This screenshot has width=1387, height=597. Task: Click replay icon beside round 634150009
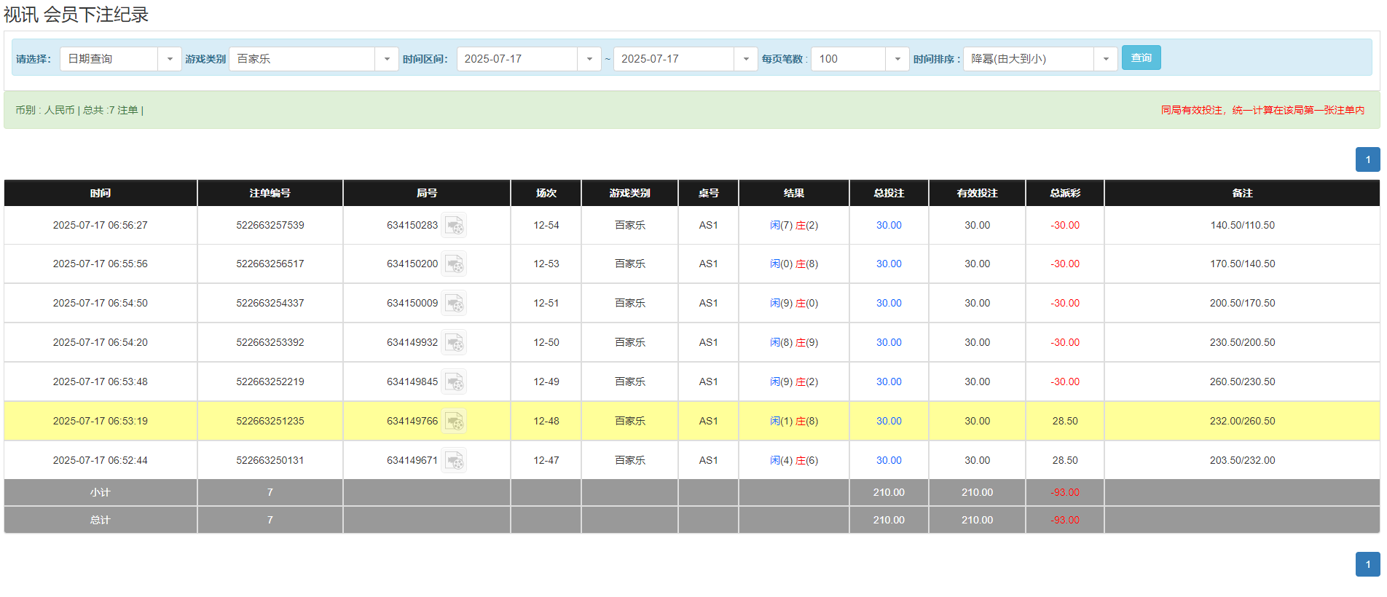point(454,304)
